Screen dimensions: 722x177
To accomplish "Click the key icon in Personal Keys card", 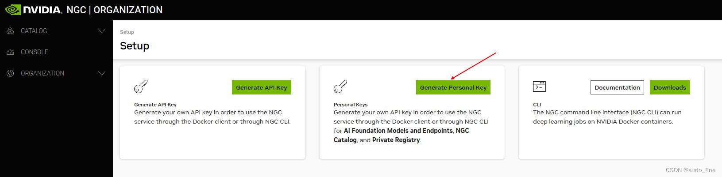I will tap(340, 87).
